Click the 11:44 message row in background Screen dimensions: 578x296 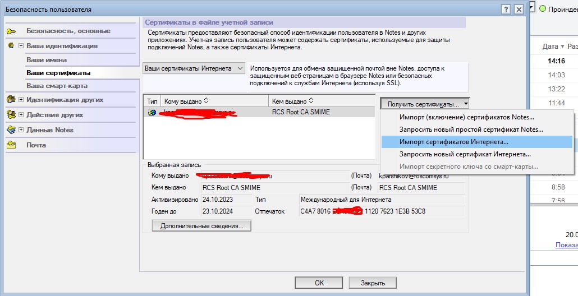pos(554,103)
